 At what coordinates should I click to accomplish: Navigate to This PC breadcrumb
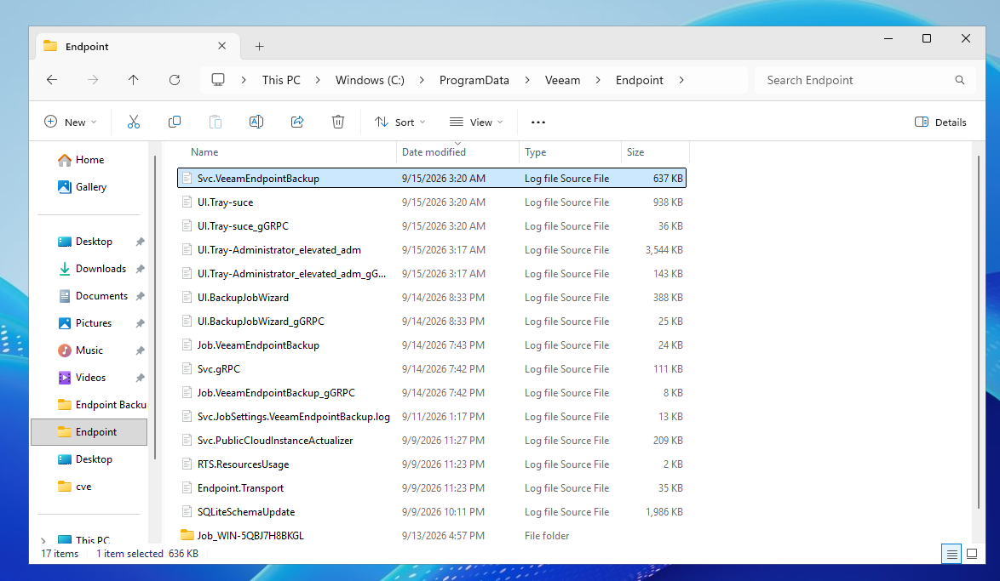(281, 80)
